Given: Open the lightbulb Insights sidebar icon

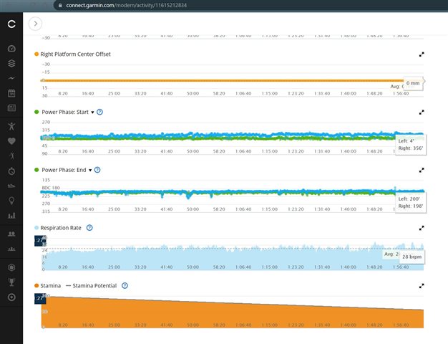Looking at the screenshot, I should [x=11, y=200].
